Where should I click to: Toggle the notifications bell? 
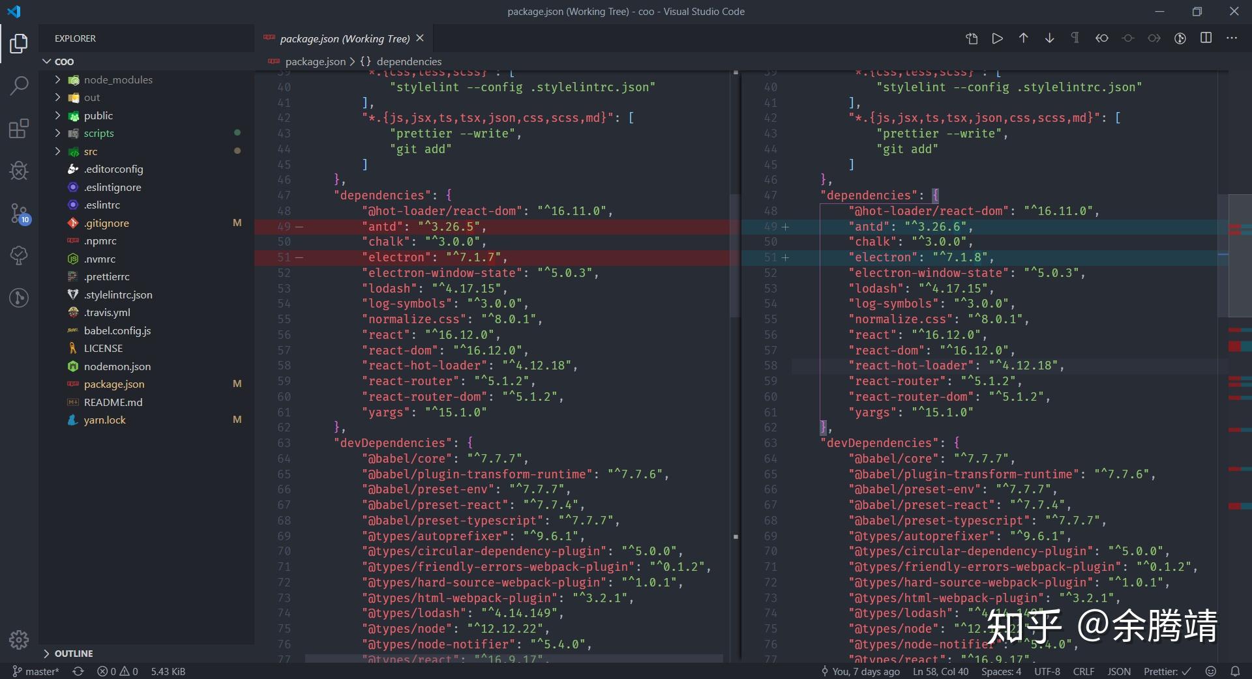pyautogui.click(x=1236, y=672)
